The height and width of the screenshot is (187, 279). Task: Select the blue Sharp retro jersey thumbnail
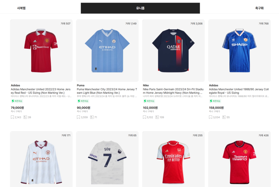tap(239, 50)
